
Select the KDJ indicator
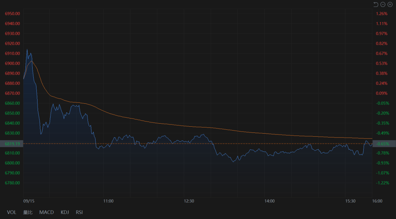point(65,212)
